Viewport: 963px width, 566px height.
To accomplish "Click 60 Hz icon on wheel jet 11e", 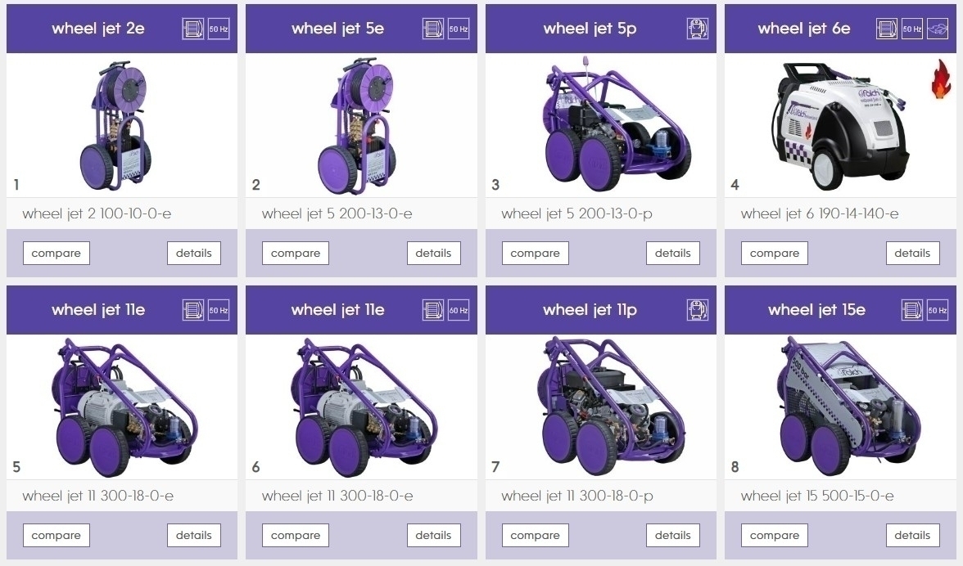I will point(459,310).
